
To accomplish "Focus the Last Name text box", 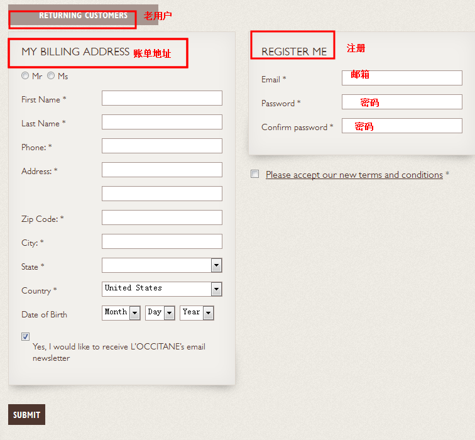I will coord(161,122).
